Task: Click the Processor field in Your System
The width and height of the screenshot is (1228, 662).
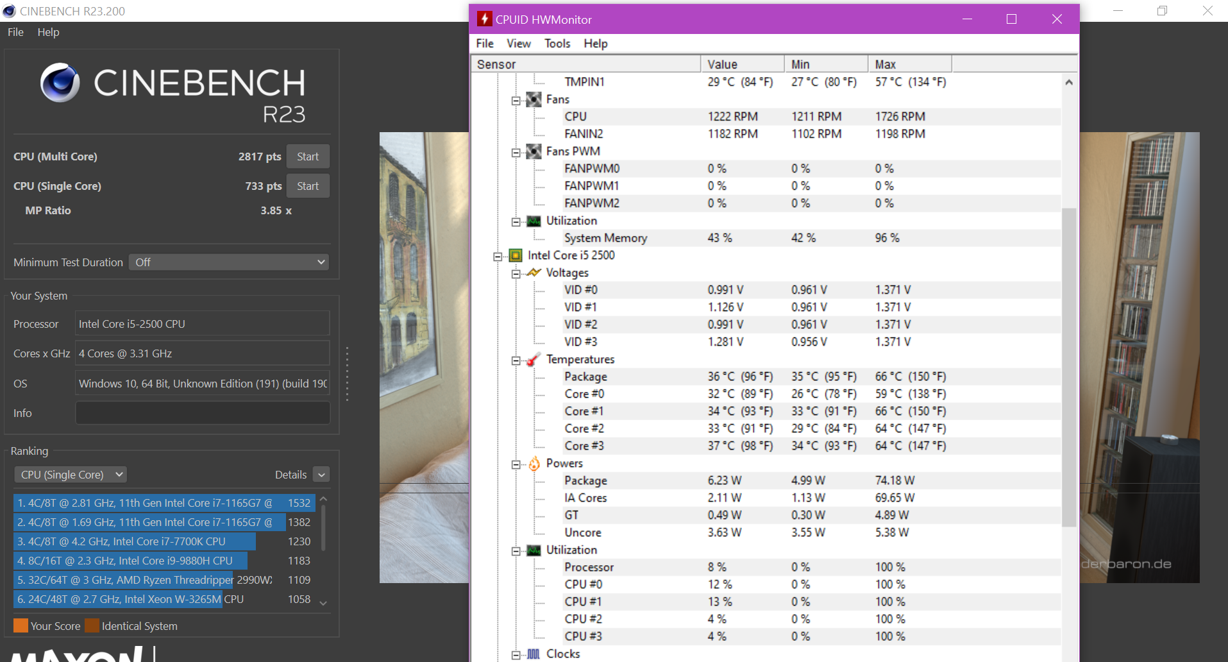Action: 203,324
